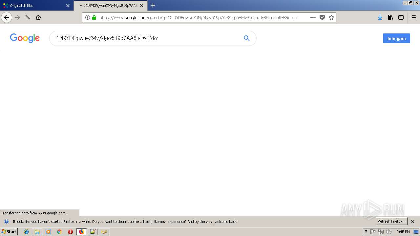The width and height of the screenshot is (420, 236).
Task: View the secure connection padlock details
Action: click(94, 17)
